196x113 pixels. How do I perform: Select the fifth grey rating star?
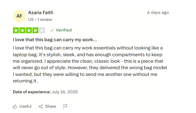coord(42,30)
